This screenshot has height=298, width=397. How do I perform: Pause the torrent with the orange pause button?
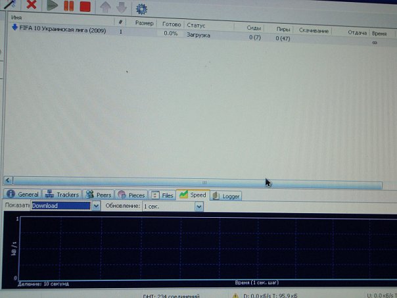pos(68,6)
